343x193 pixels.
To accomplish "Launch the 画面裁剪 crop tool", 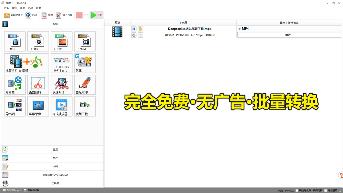I will coord(38,85).
